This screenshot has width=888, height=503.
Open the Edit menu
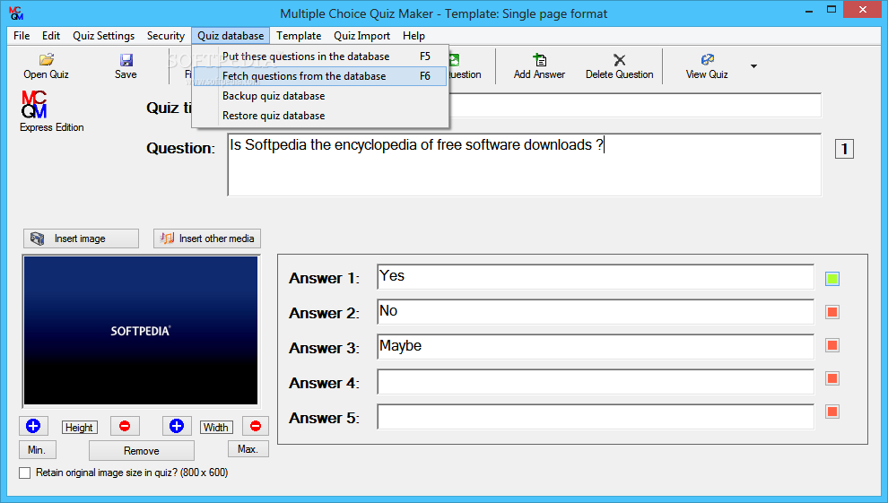click(x=51, y=36)
